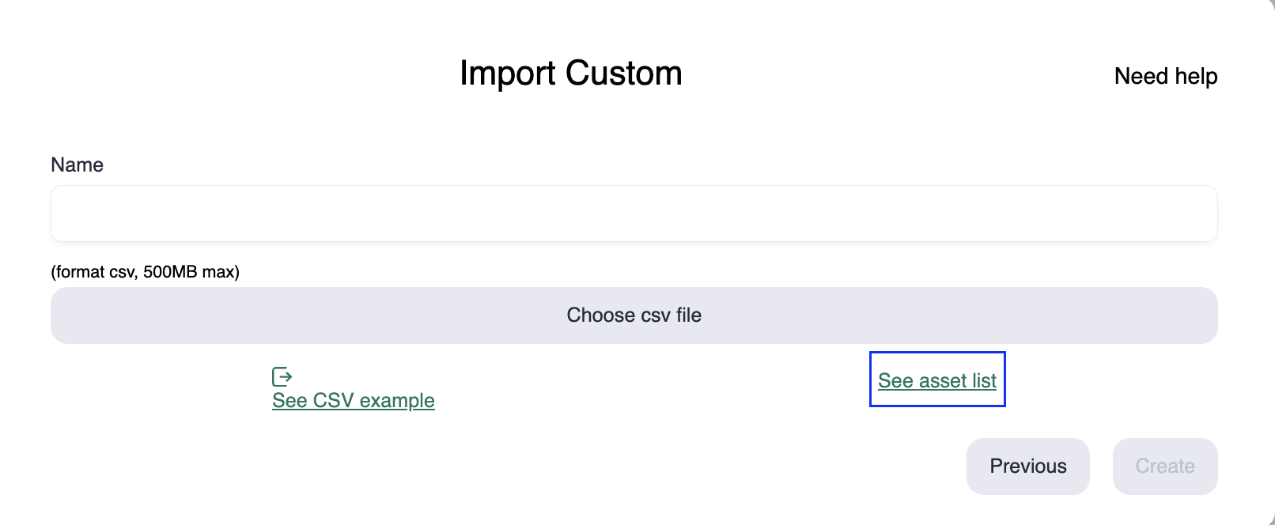1275x525 pixels.
Task: Focus the empty Name box
Action: coord(634,213)
